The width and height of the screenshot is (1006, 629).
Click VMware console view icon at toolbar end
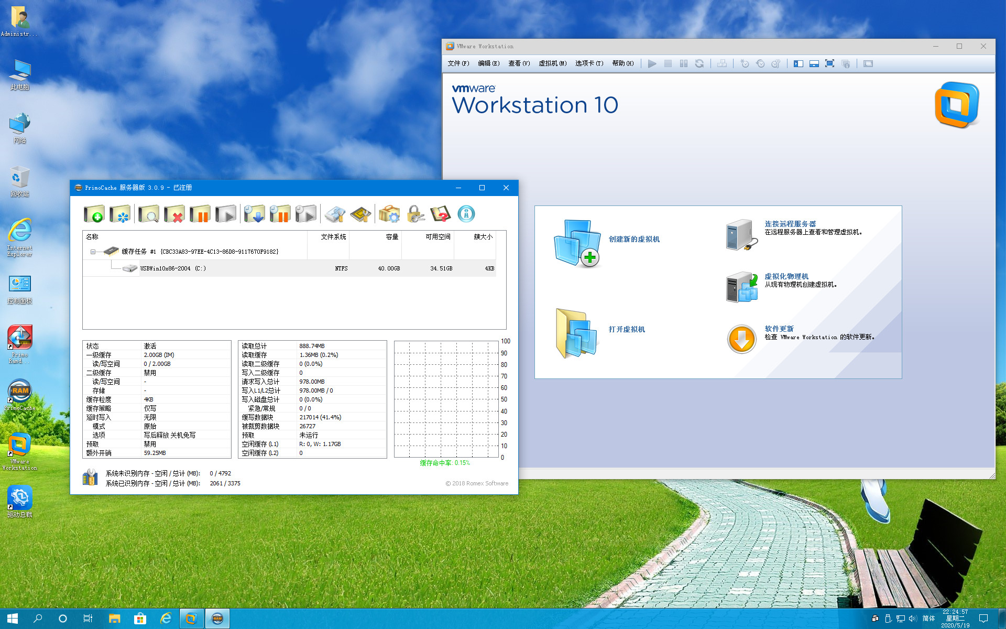pos(868,63)
